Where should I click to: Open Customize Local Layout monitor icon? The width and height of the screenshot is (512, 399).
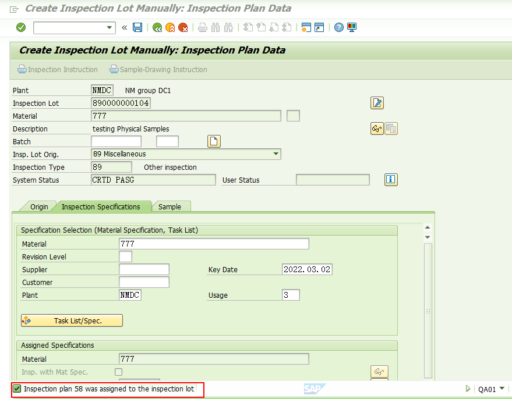coord(352,27)
